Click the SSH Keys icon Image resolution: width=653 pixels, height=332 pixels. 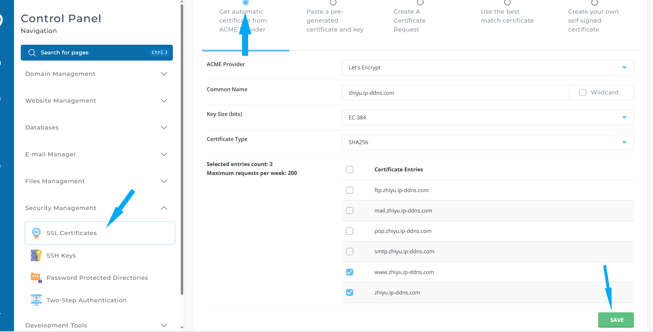click(x=36, y=255)
